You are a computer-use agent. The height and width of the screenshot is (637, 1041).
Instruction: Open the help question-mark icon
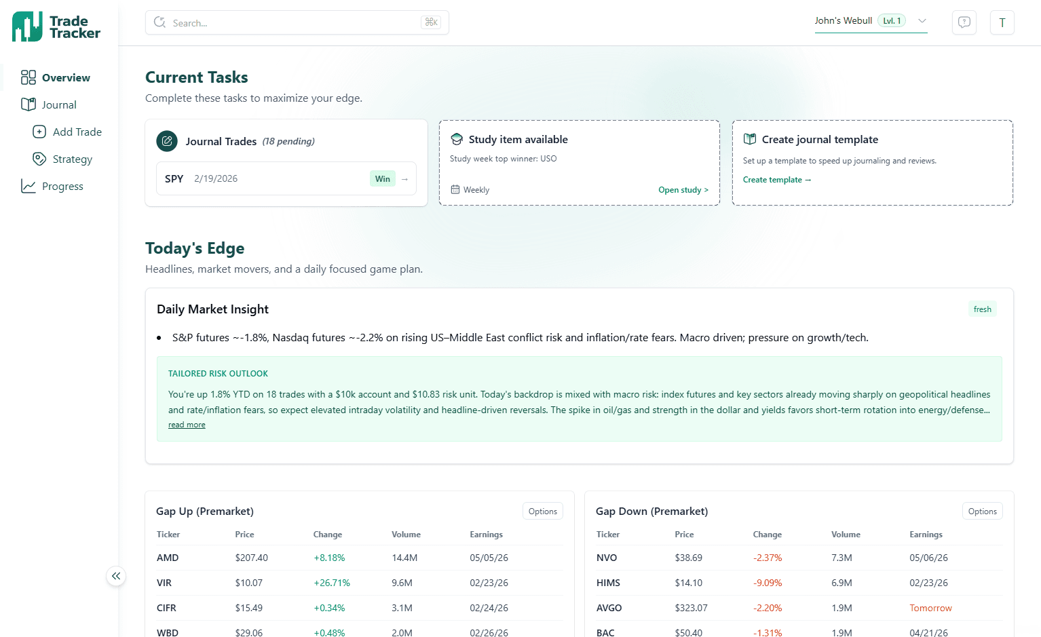964,22
